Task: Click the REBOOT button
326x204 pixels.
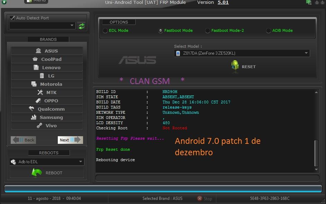Action: [47, 173]
